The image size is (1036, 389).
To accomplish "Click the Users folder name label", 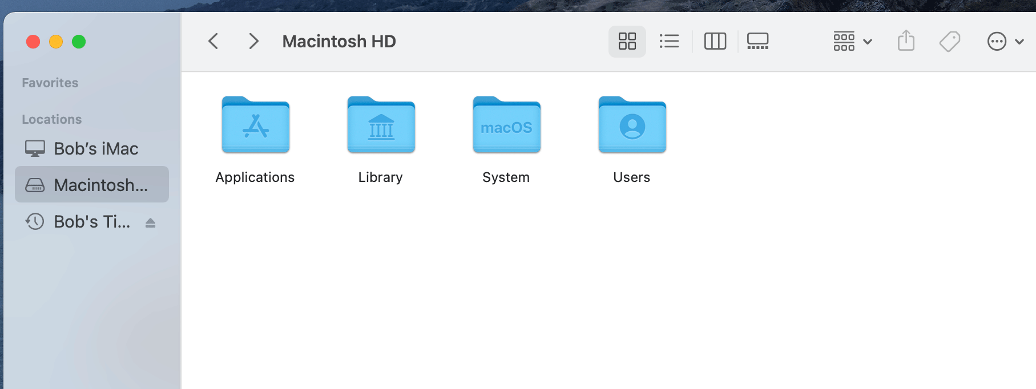I will pyautogui.click(x=632, y=177).
